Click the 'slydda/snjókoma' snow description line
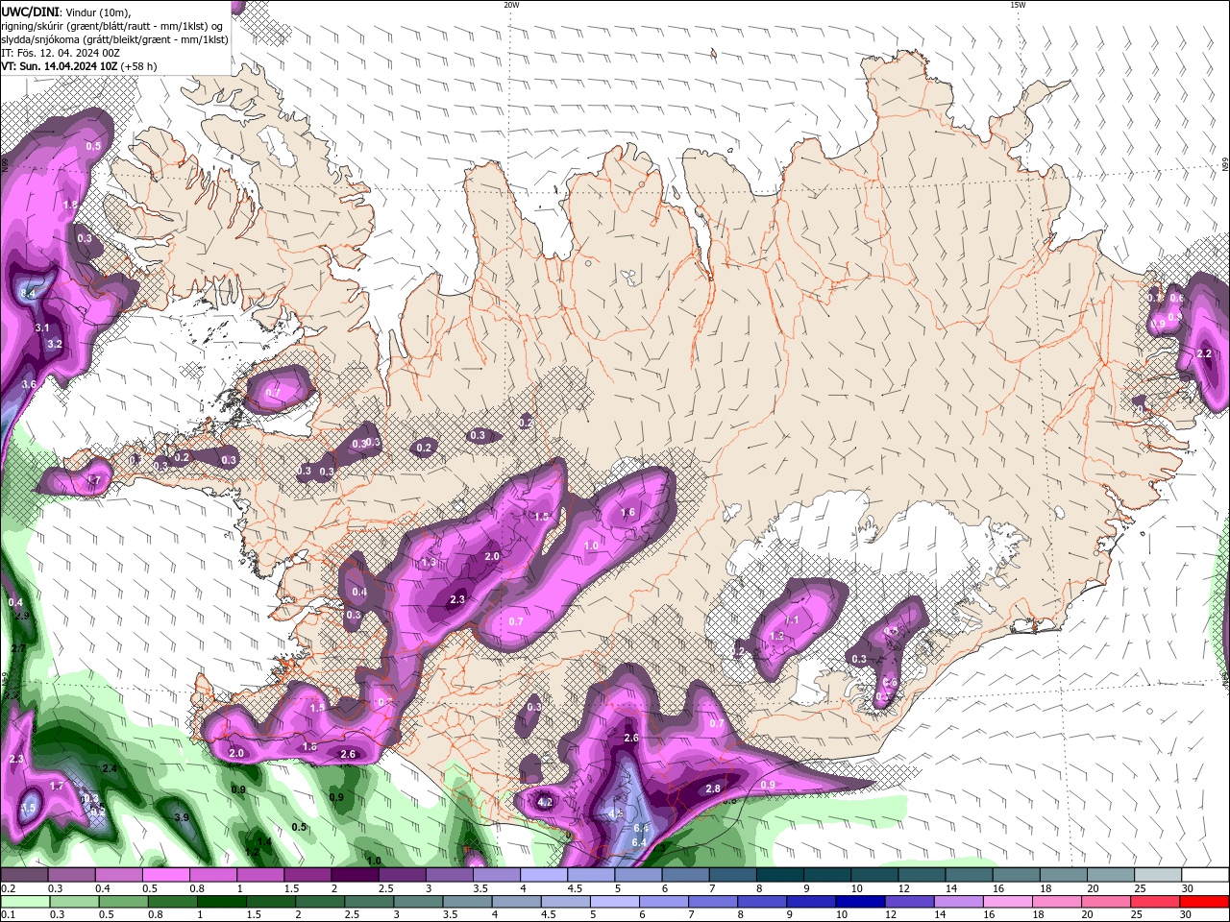Viewport: 1230px width, 922px height. point(114,39)
